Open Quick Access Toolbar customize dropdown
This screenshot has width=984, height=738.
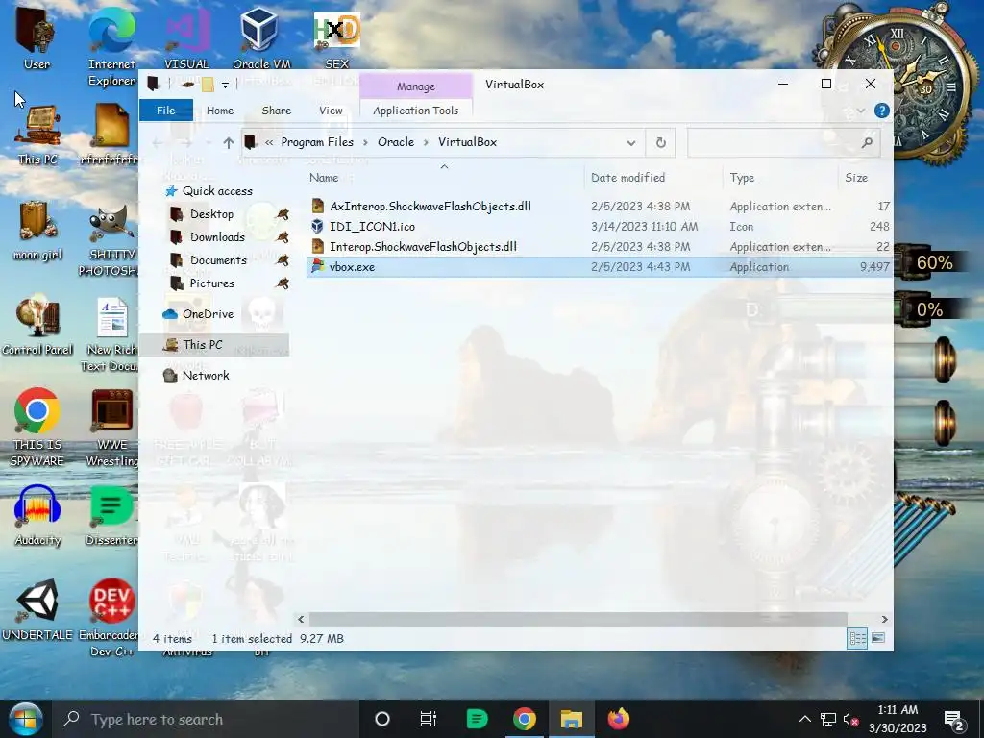[225, 85]
